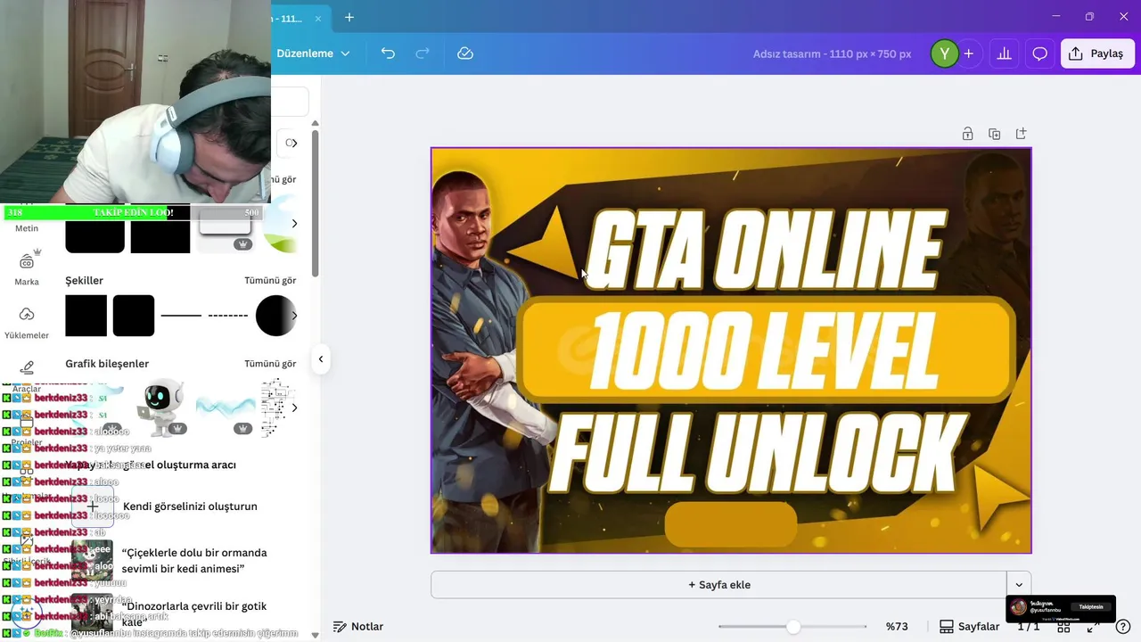
Task: Open the Araçlar sidebar section
Action: coord(27,375)
